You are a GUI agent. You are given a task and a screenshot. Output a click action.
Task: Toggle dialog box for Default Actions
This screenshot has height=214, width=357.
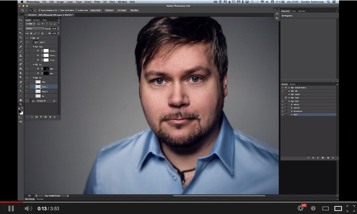point(286,88)
